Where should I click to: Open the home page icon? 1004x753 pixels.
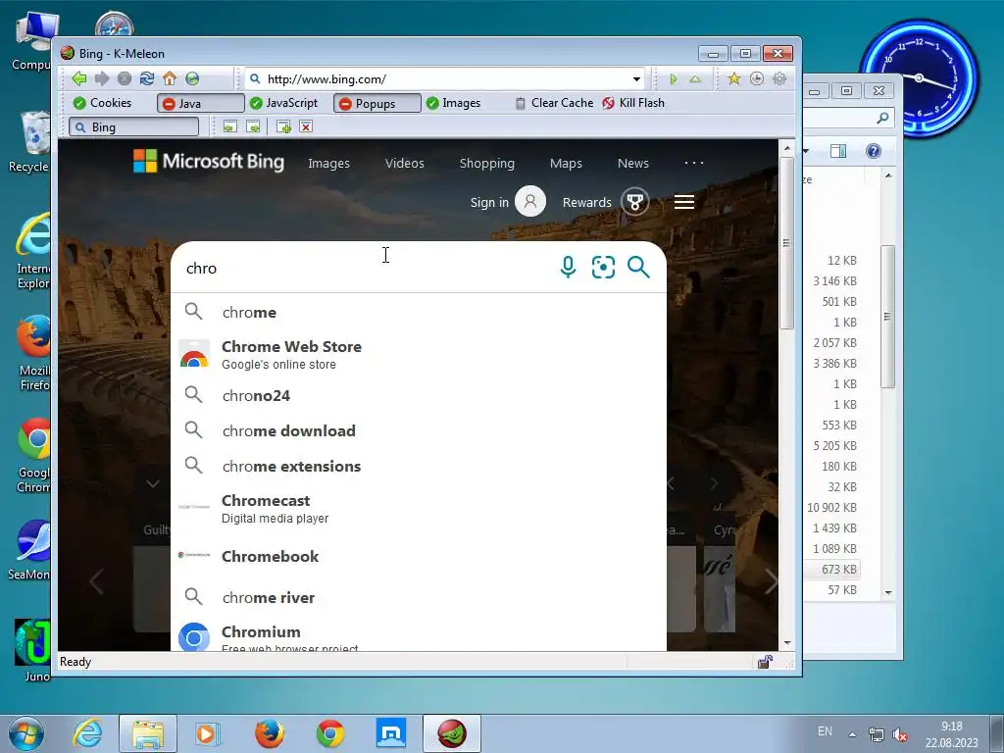[170, 78]
